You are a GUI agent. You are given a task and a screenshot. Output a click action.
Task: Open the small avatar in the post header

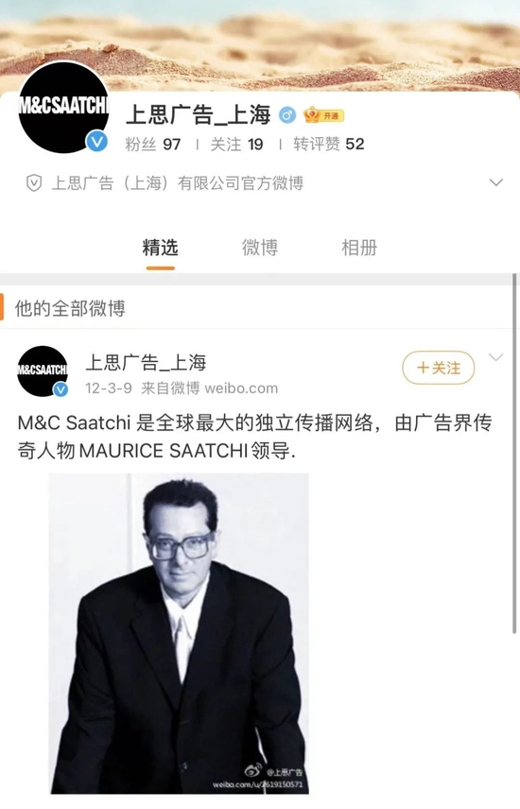coord(43,371)
